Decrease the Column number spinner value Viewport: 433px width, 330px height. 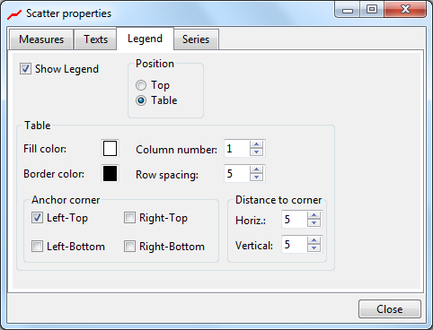(256, 152)
